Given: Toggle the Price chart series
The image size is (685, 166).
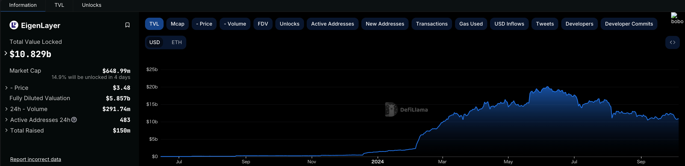Looking at the screenshot, I should click(x=204, y=24).
